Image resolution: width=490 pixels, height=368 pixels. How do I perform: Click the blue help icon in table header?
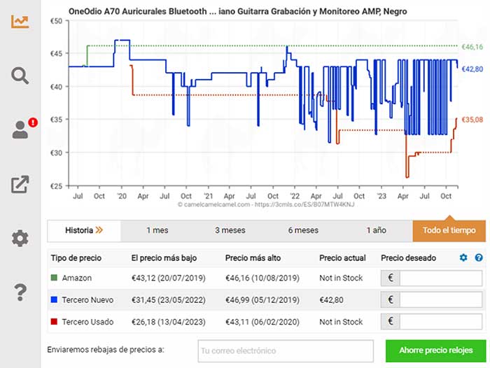click(x=479, y=257)
